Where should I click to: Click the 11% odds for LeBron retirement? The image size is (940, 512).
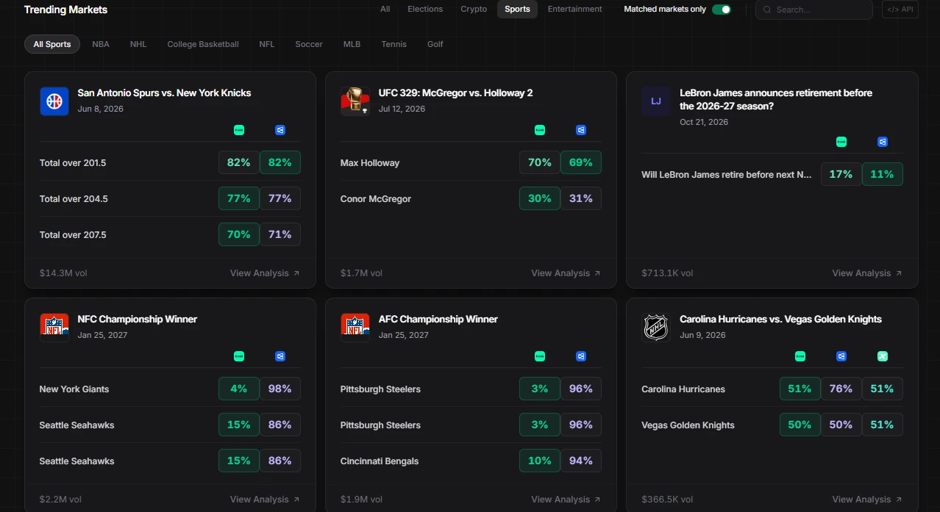click(883, 174)
